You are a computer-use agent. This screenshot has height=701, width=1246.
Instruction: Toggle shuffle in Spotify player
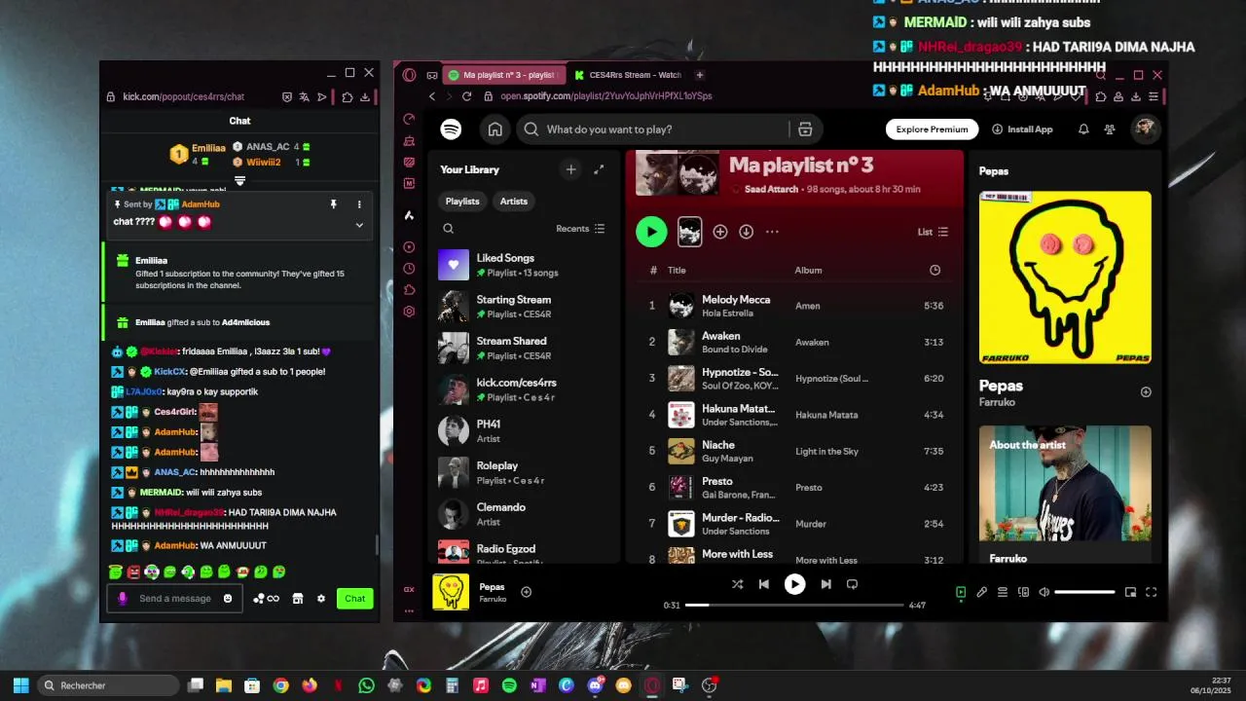pos(737,584)
